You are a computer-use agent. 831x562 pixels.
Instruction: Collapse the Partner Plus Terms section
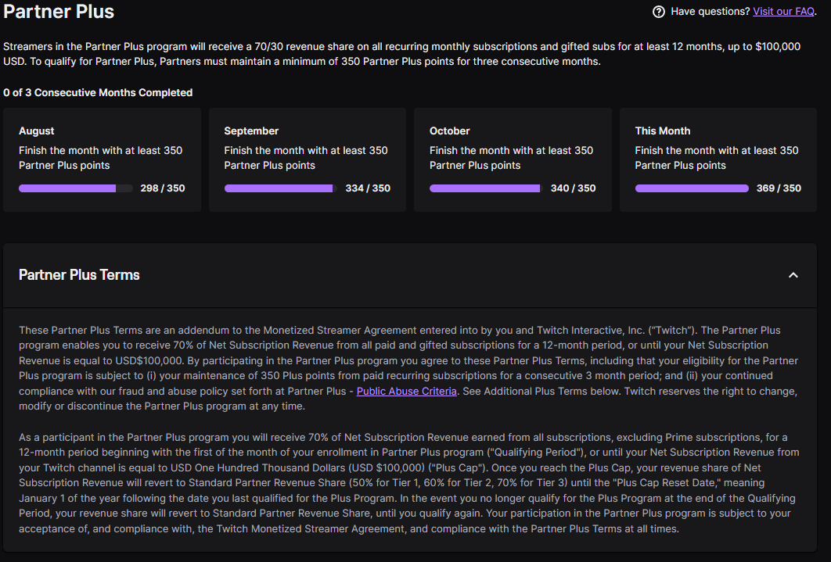(x=793, y=275)
